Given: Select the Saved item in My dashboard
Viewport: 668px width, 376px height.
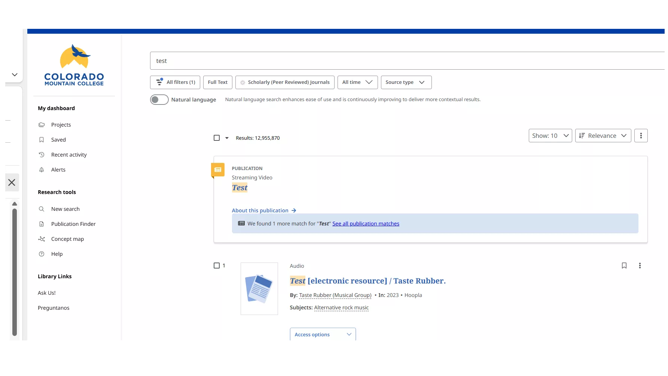Looking at the screenshot, I should [58, 140].
